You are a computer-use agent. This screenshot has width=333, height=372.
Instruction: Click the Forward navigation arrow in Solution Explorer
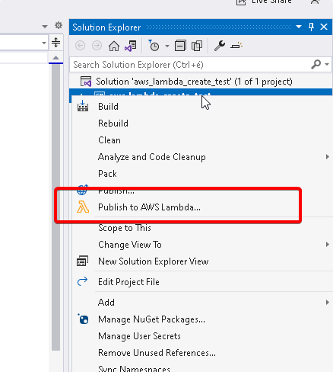pyautogui.click(x=97, y=46)
